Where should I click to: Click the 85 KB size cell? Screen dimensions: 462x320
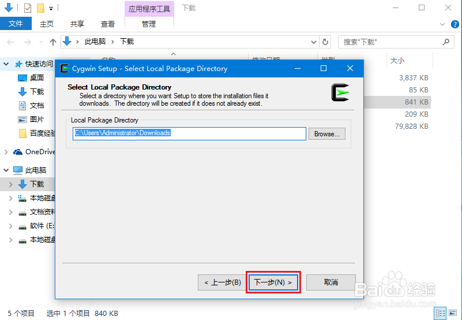point(418,90)
